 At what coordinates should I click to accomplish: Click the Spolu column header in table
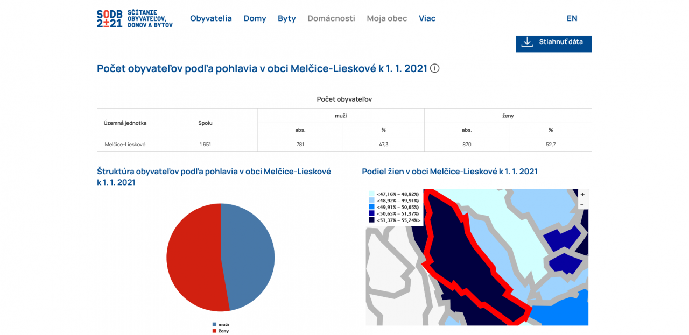[x=205, y=123]
